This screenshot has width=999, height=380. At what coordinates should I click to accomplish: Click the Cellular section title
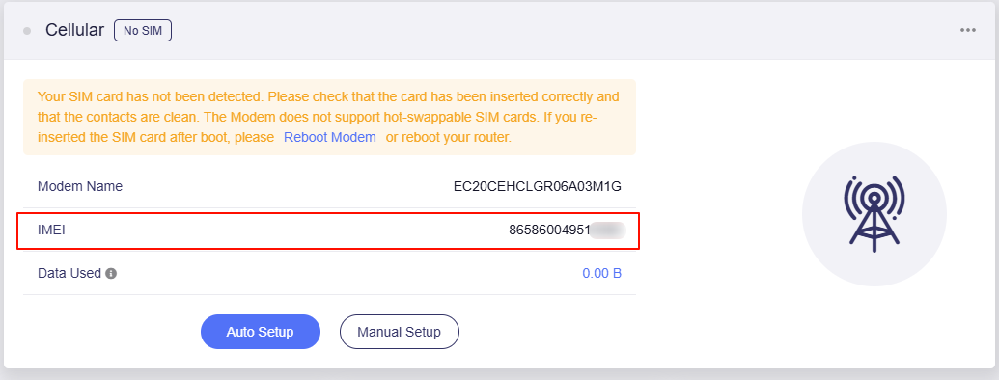(74, 30)
